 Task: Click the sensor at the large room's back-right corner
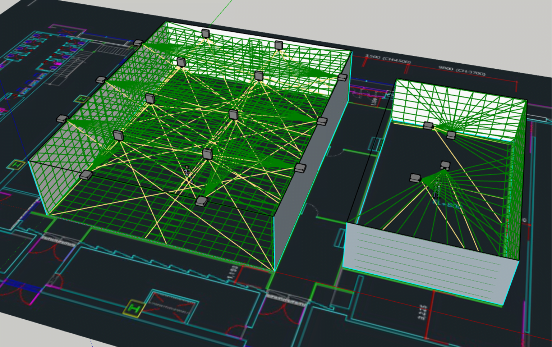(x=342, y=77)
